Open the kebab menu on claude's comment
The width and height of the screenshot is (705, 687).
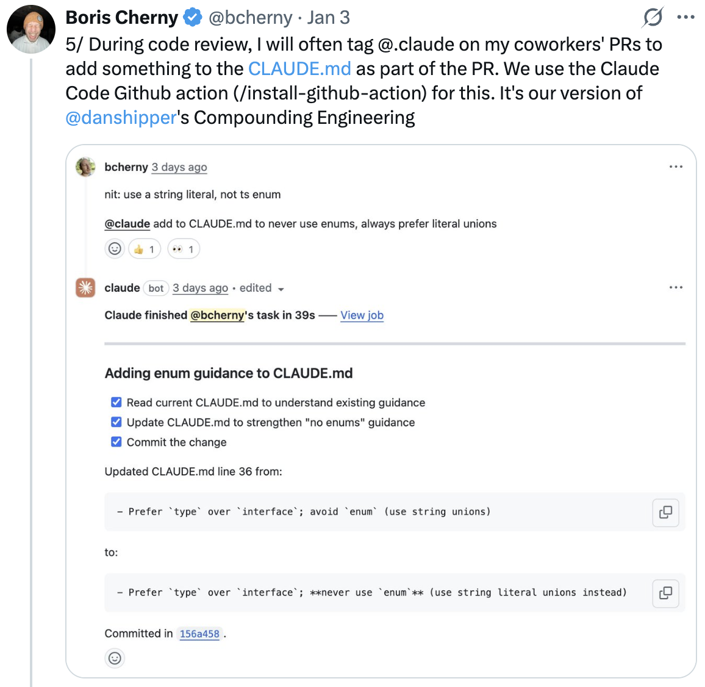[676, 287]
